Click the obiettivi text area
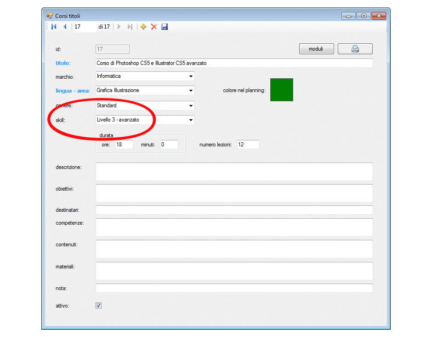This screenshot has width=432, height=337. point(234,193)
